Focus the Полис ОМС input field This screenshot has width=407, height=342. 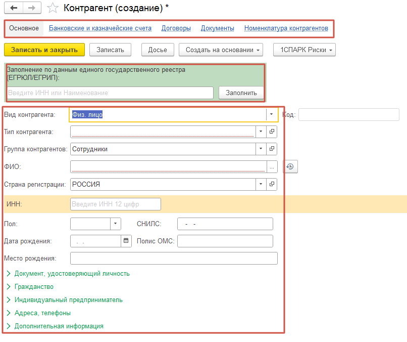(x=225, y=241)
